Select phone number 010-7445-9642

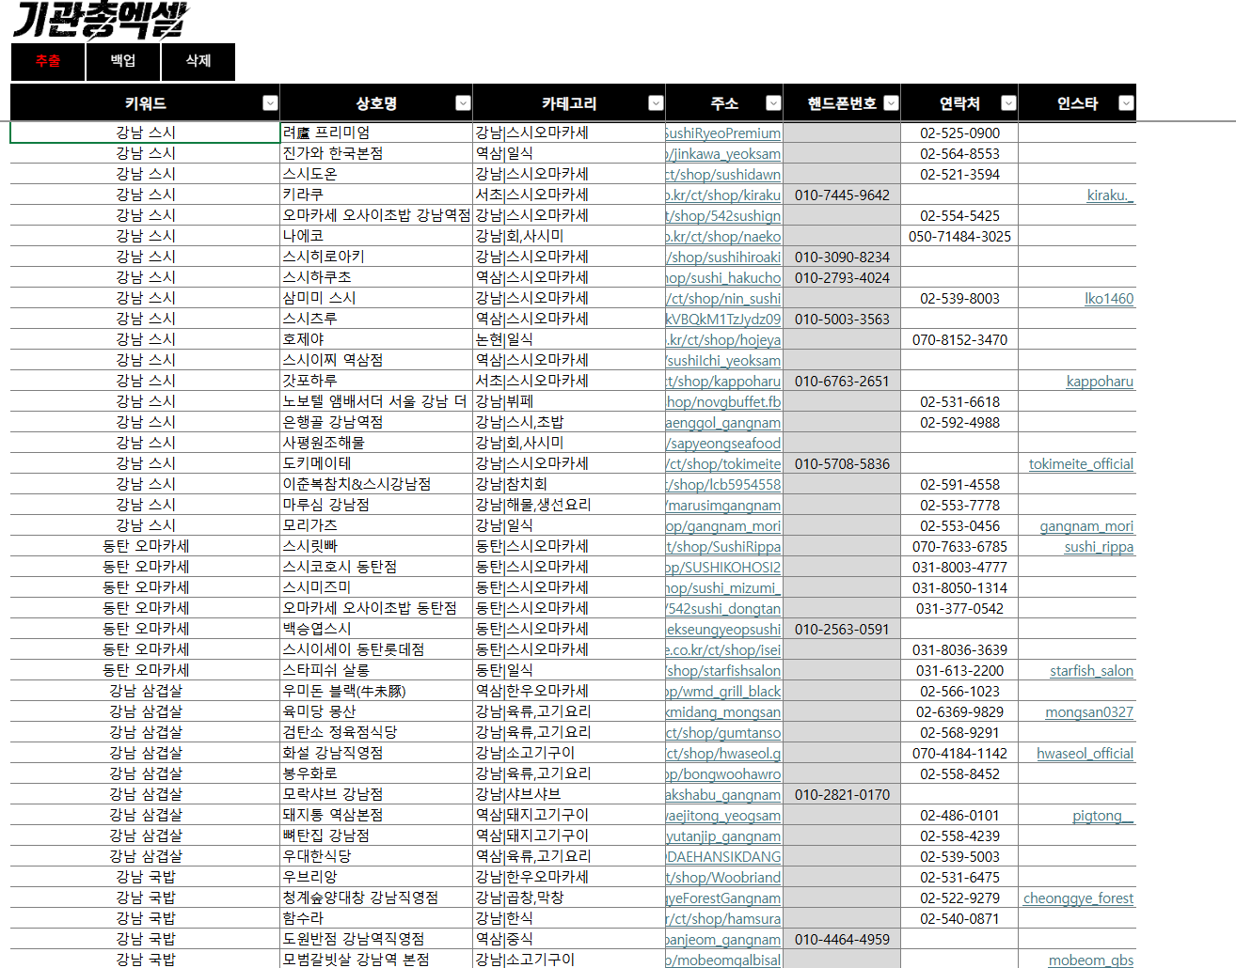pyautogui.click(x=842, y=195)
